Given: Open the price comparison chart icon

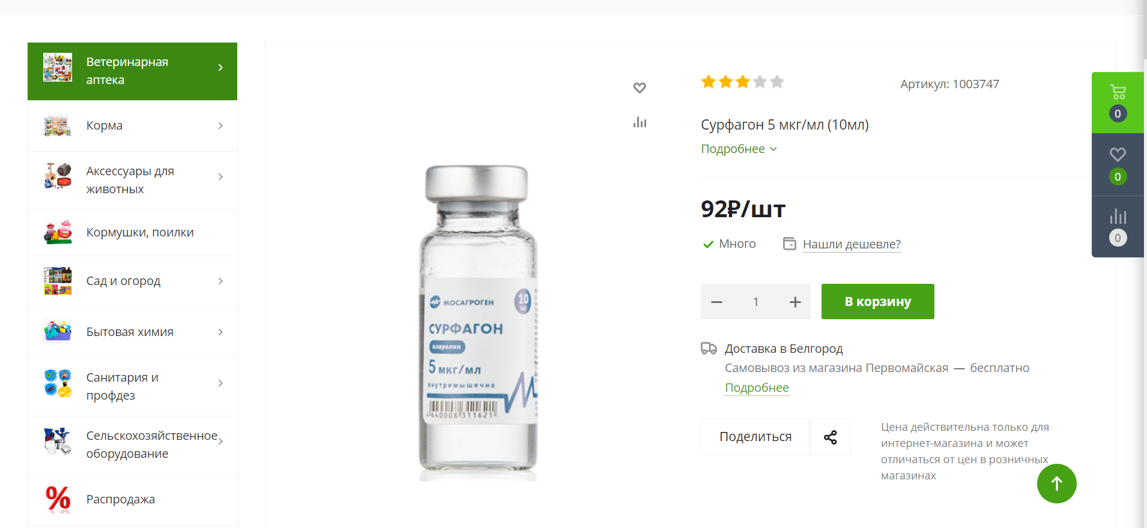Looking at the screenshot, I should (640, 122).
